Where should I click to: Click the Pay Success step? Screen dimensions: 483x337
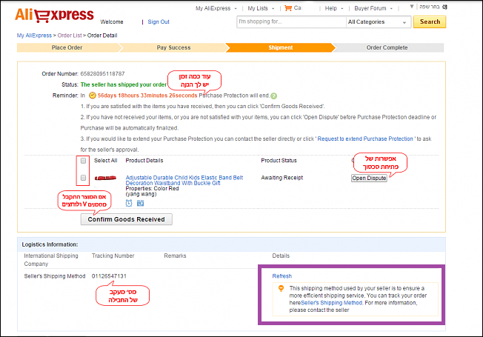pyautogui.click(x=173, y=47)
